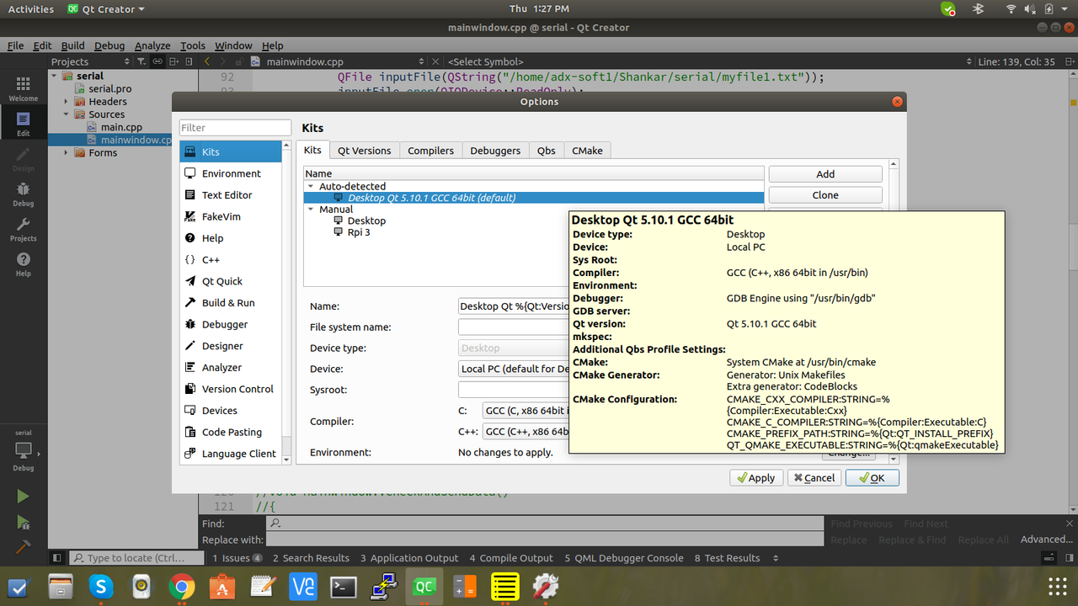The height and width of the screenshot is (606, 1078).
Task: Select the Analyzer category
Action: [x=231, y=367]
